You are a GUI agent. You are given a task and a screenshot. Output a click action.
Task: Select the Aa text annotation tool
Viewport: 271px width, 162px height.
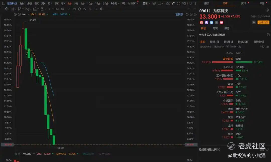click(57, 9)
